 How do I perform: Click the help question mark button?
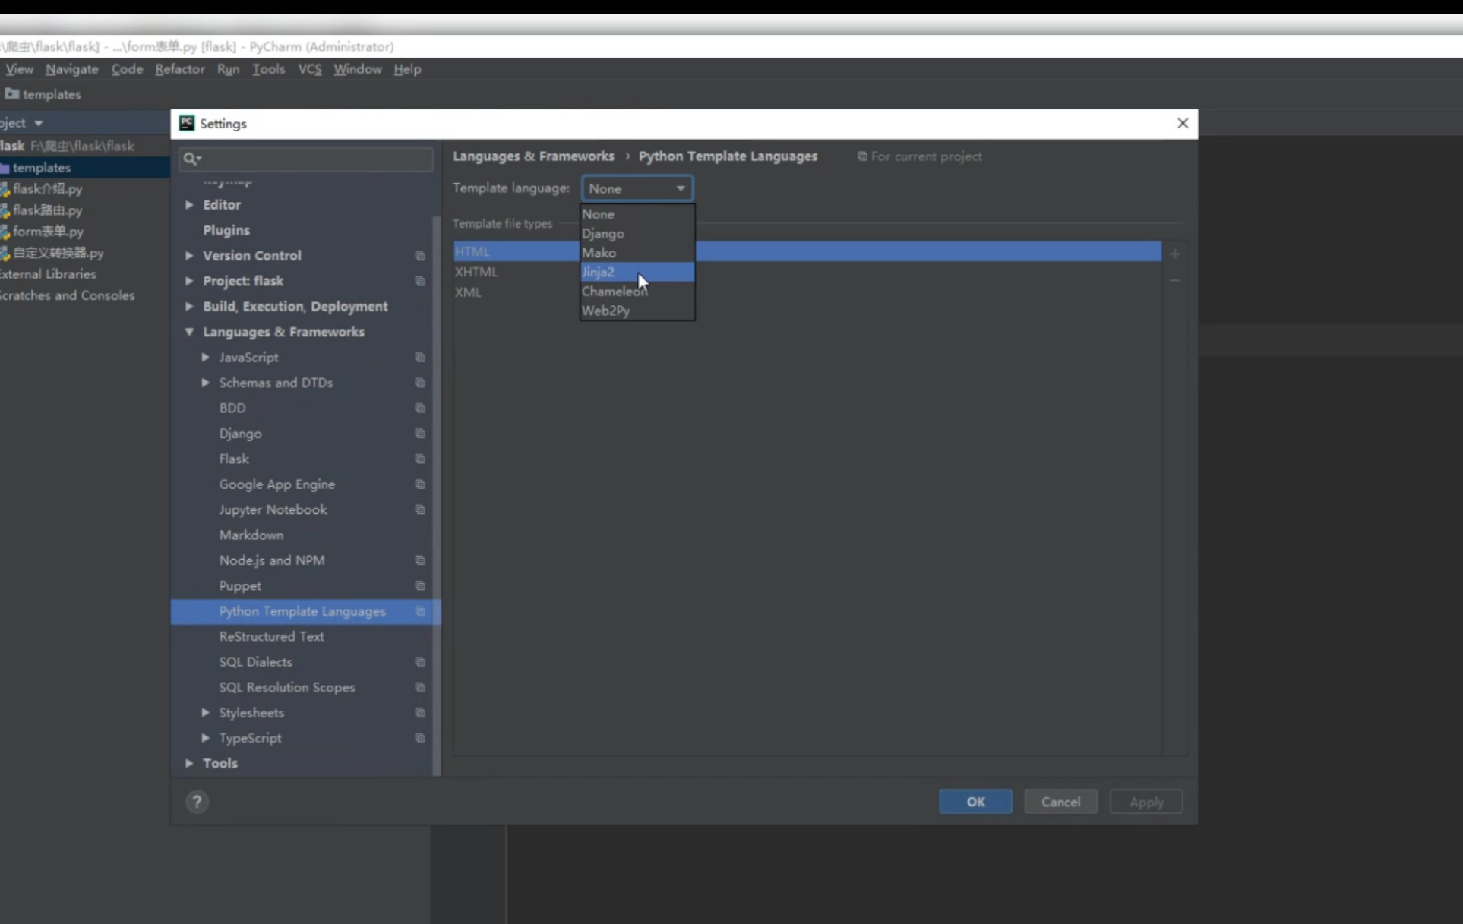coord(197,802)
